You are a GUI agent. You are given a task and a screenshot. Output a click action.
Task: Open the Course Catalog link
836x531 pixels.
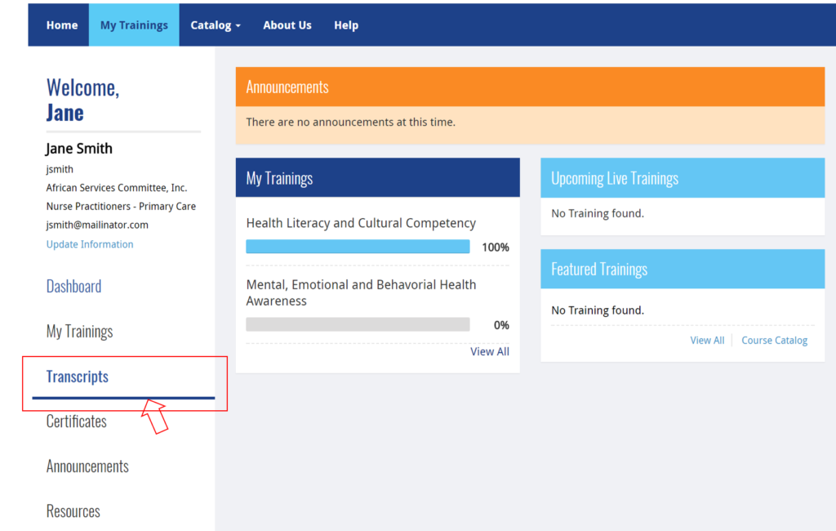tap(774, 340)
